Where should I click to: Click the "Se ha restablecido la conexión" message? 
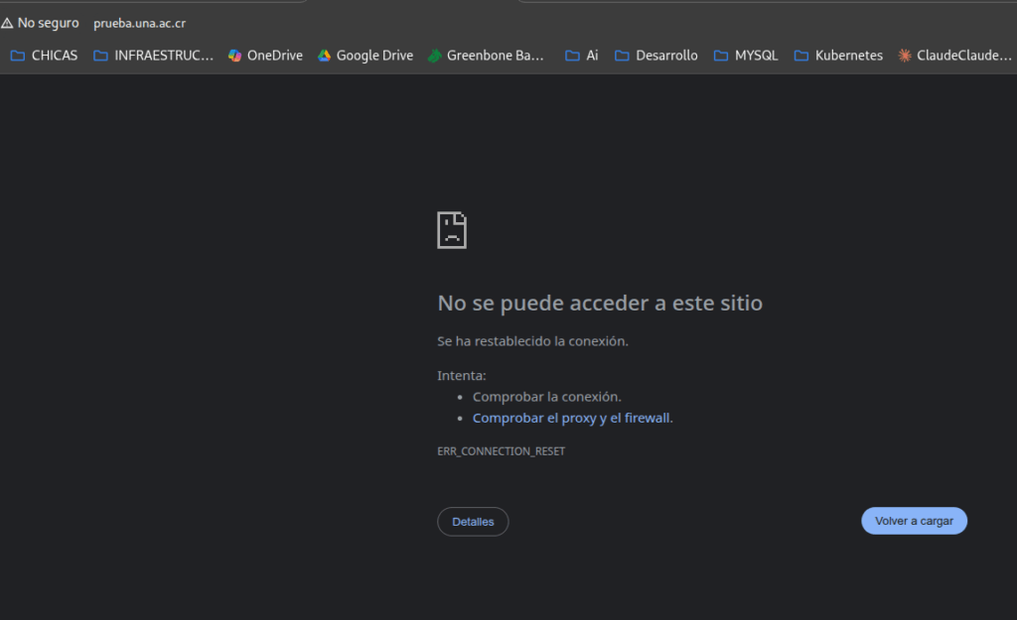pos(532,341)
